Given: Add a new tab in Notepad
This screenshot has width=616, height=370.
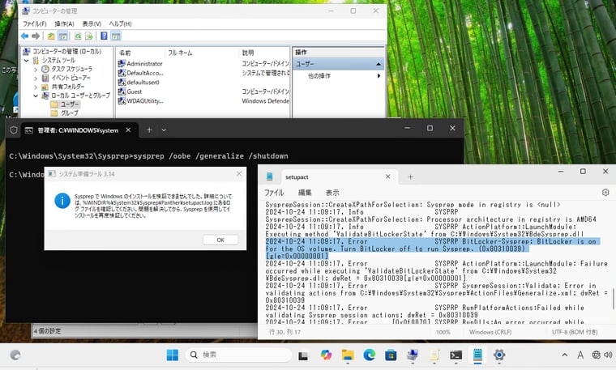Looking at the screenshot, I should tap(411, 177).
